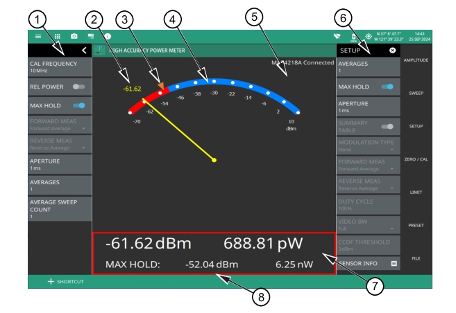Open the applications grid icon

click(x=57, y=35)
